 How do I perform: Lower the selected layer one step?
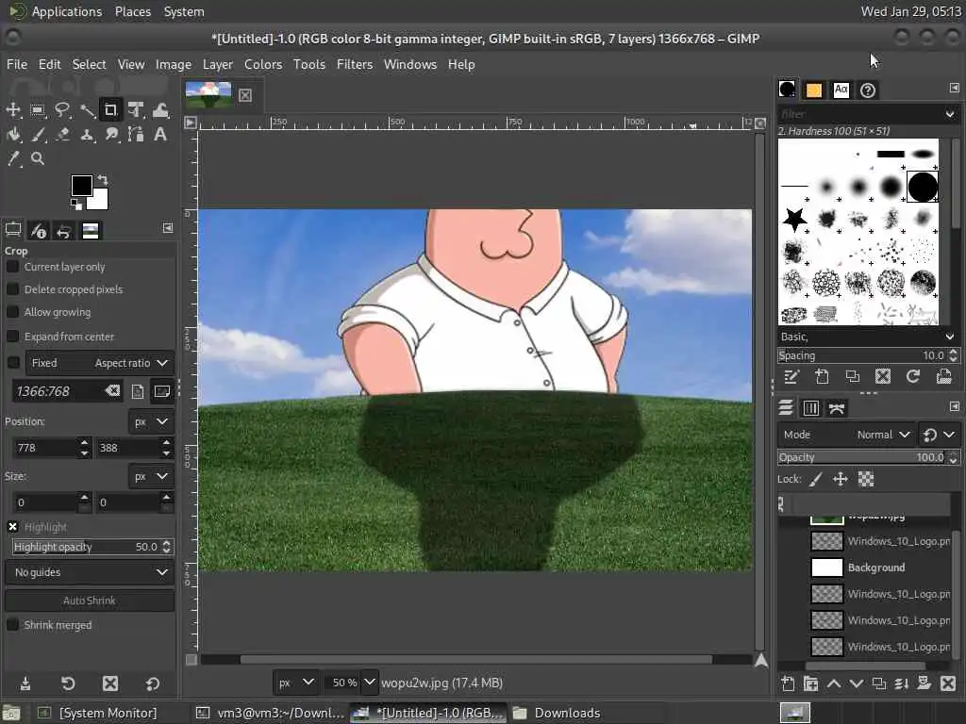point(857,683)
